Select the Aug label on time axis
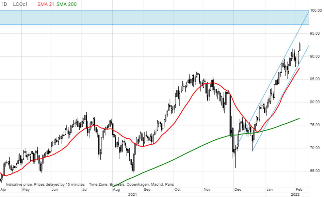The height and width of the screenshot is (197, 324). click(x=116, y=189)
